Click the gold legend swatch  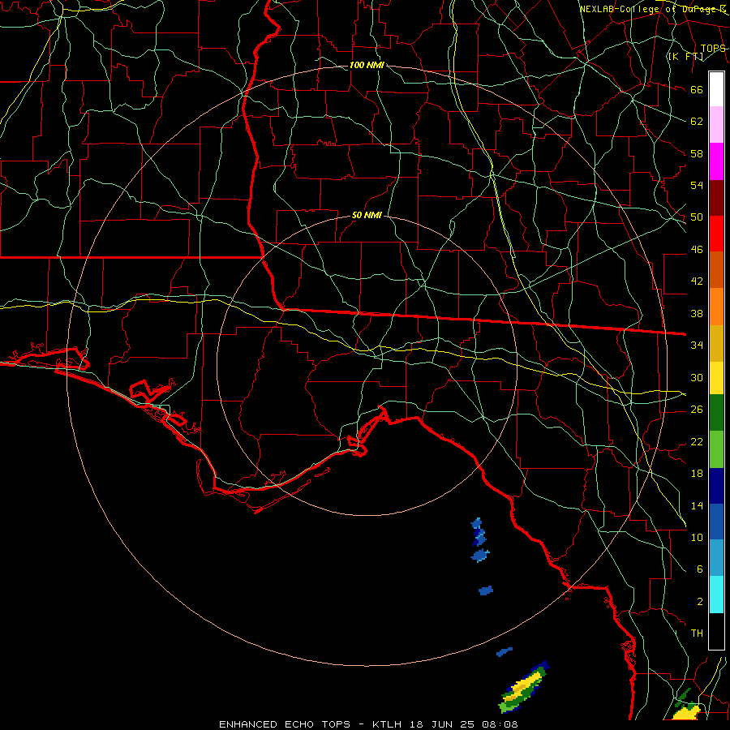pyautogui.click(x=716, y=344)
